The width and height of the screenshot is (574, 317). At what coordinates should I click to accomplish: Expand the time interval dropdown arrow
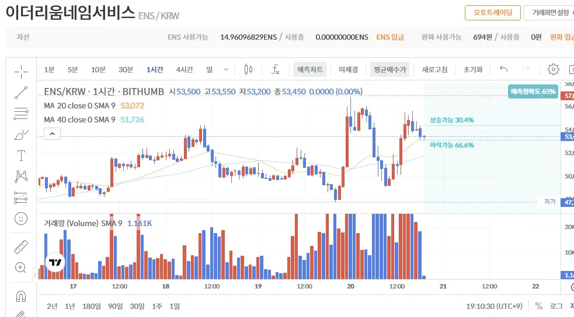pyautogui.click(x=226, y=70)
